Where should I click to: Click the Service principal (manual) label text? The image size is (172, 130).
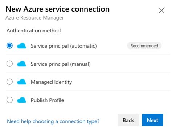click(61, 64)
